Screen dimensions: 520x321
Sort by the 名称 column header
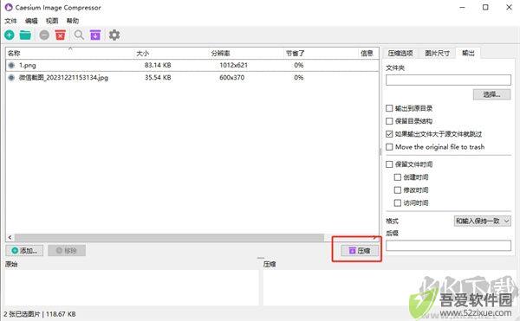pyautogui.click(x=69, y=54)
